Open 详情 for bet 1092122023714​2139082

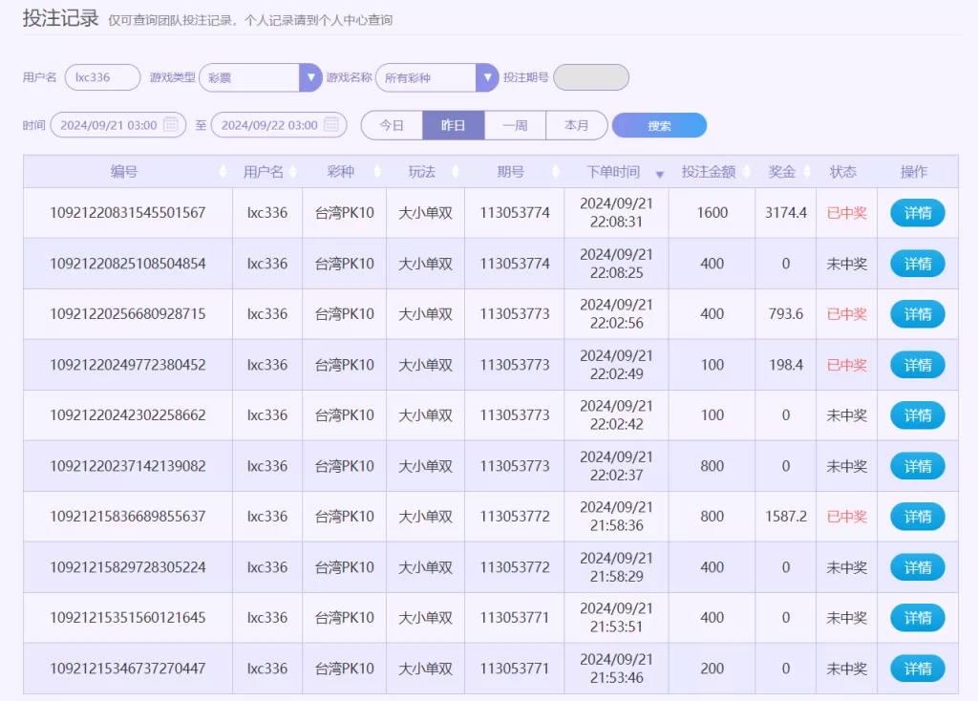(918, 466)
